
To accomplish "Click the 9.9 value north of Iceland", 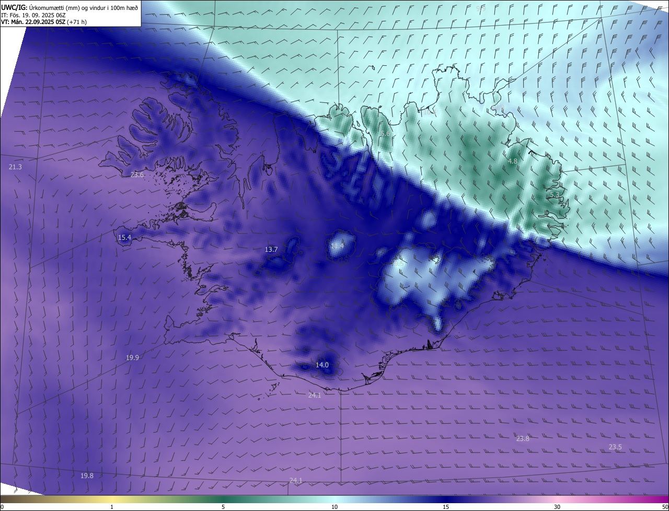I will point(481,8).
